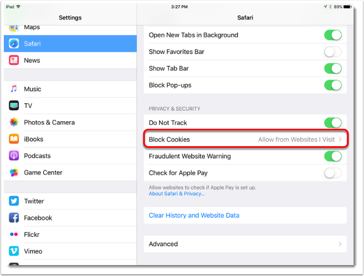Open Facebook settings label
The image size is (364, 276).
[38, 218]
